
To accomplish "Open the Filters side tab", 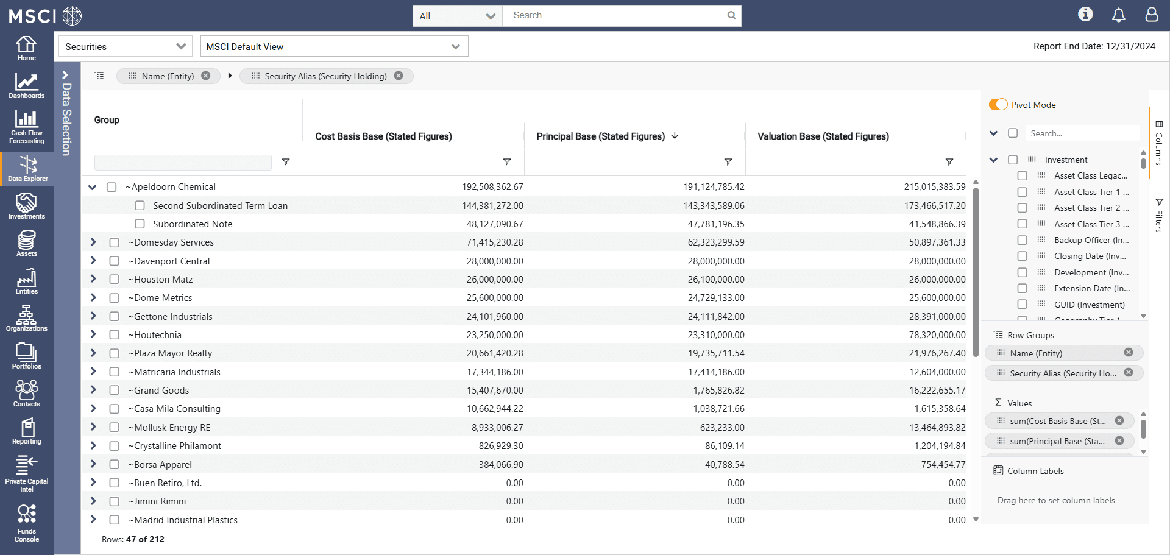I will [1158, 215].
